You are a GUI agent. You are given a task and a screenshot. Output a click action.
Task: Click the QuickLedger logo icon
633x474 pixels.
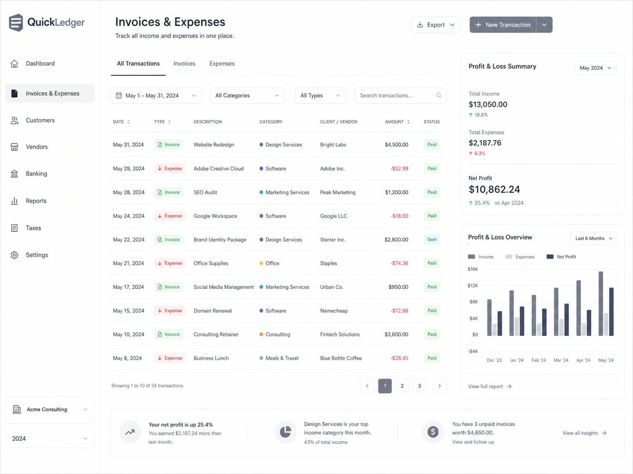pos(16,23)
